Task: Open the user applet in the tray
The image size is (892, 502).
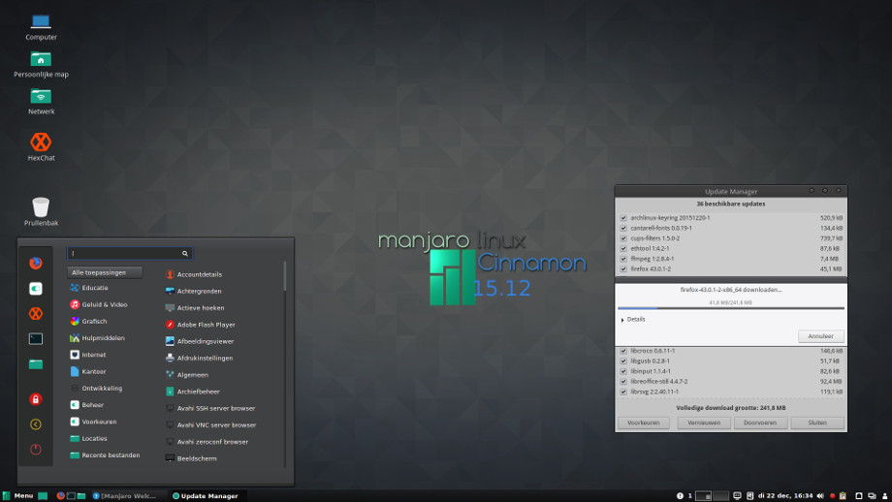Action: pos(884,496)
